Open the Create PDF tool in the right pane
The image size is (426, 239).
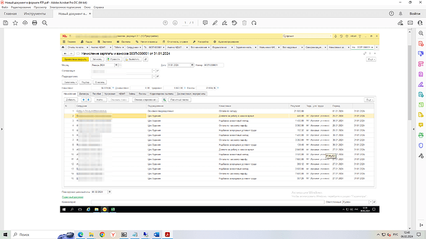421,44
